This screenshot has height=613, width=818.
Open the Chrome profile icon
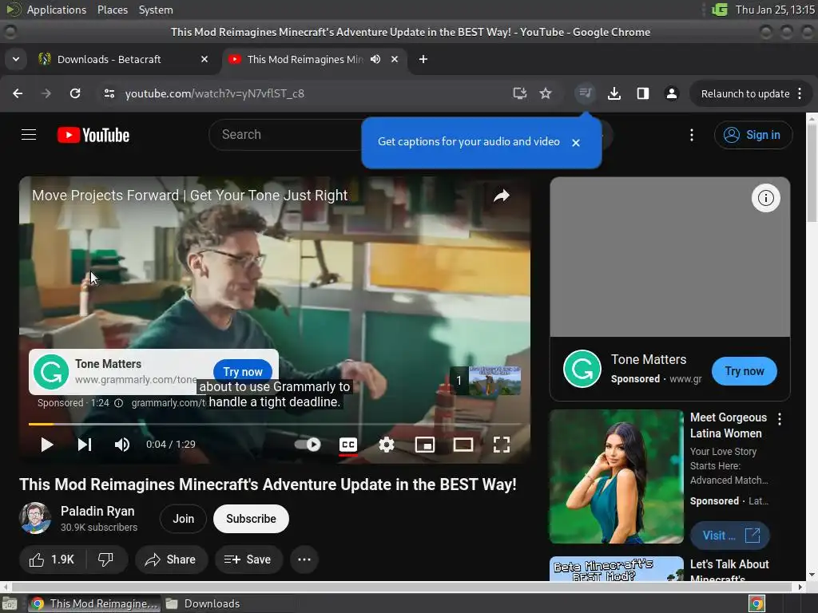click(671, 93)
